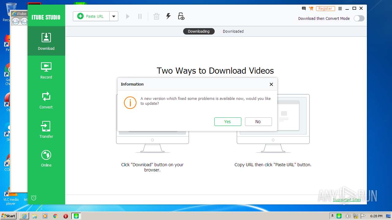Switch to the Downloaded tab
Viewport: 392px width, 220px height.
point(233,31)
